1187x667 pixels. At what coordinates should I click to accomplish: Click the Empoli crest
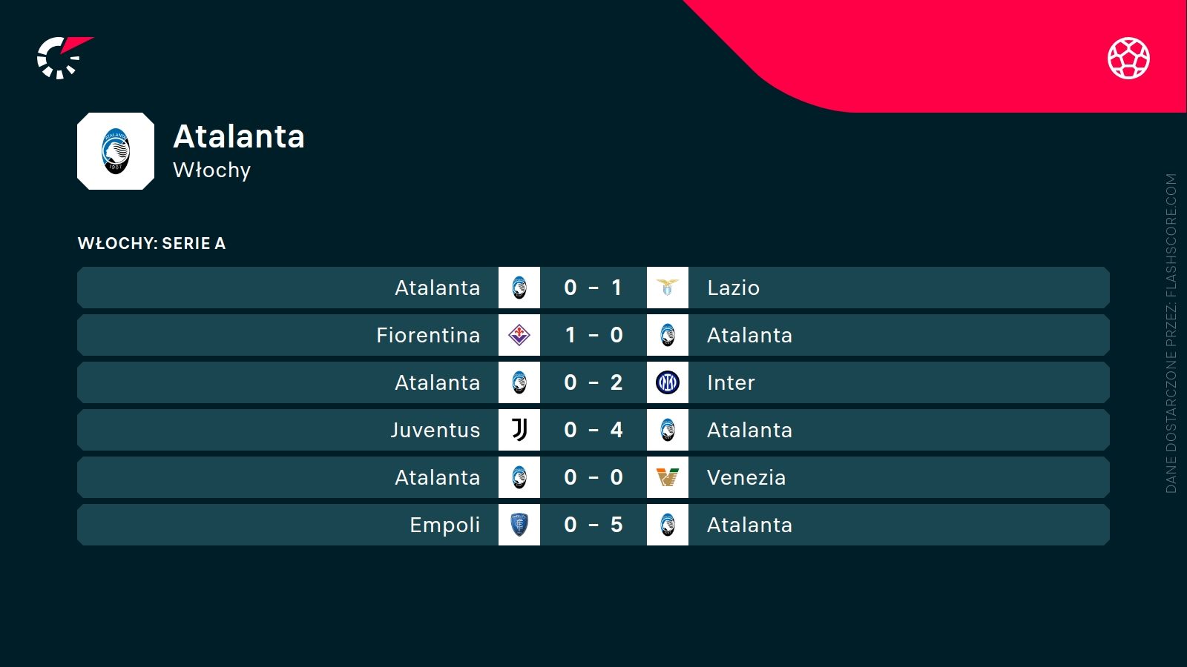point(519,525)
